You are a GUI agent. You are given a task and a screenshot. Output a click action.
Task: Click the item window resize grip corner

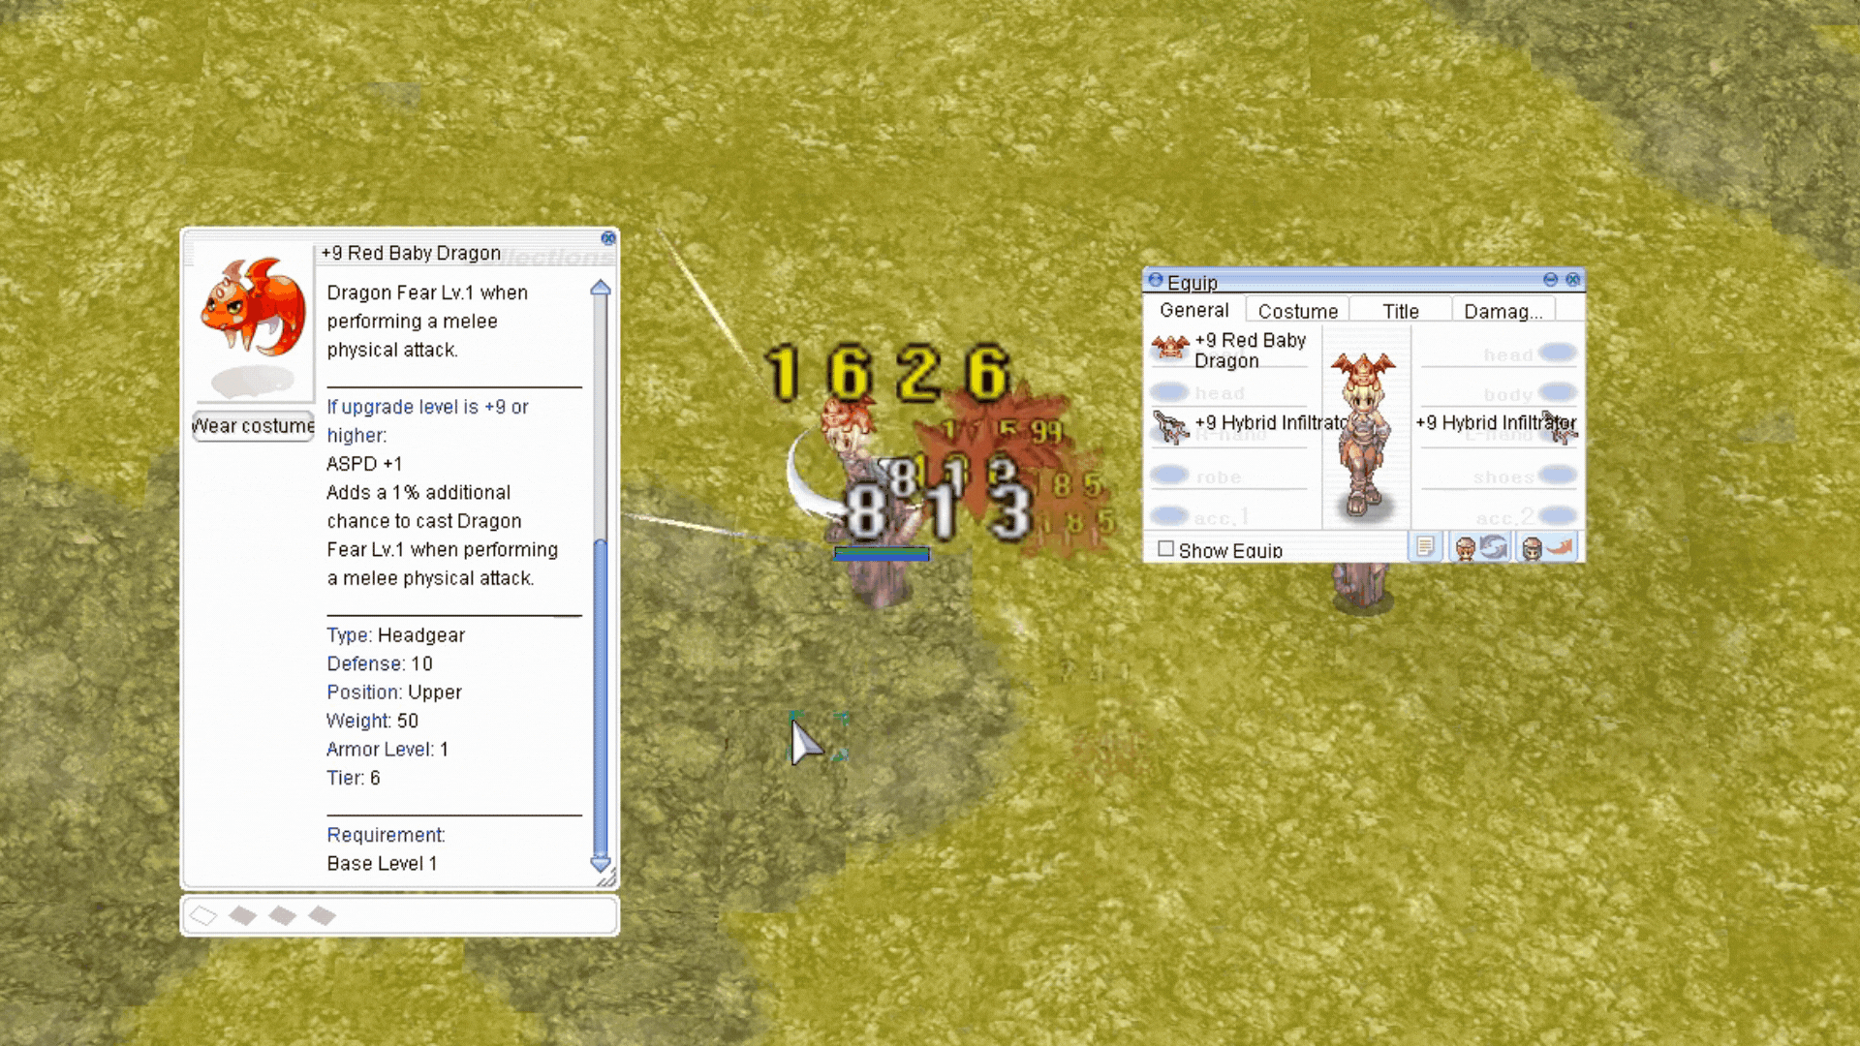coord(607,879)
